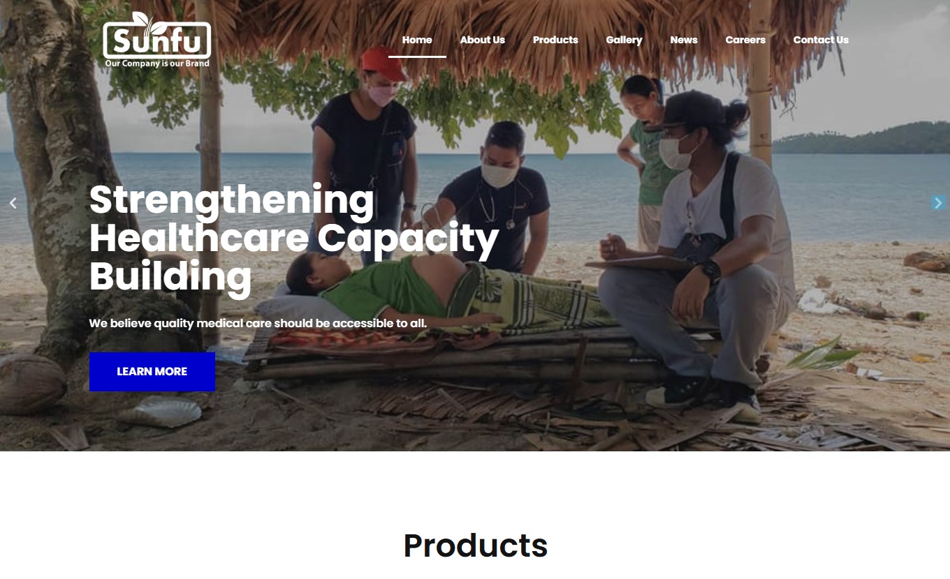The image size is (950, 579).
Task: Select Products in the navigation bar
Action: (555, 40)
